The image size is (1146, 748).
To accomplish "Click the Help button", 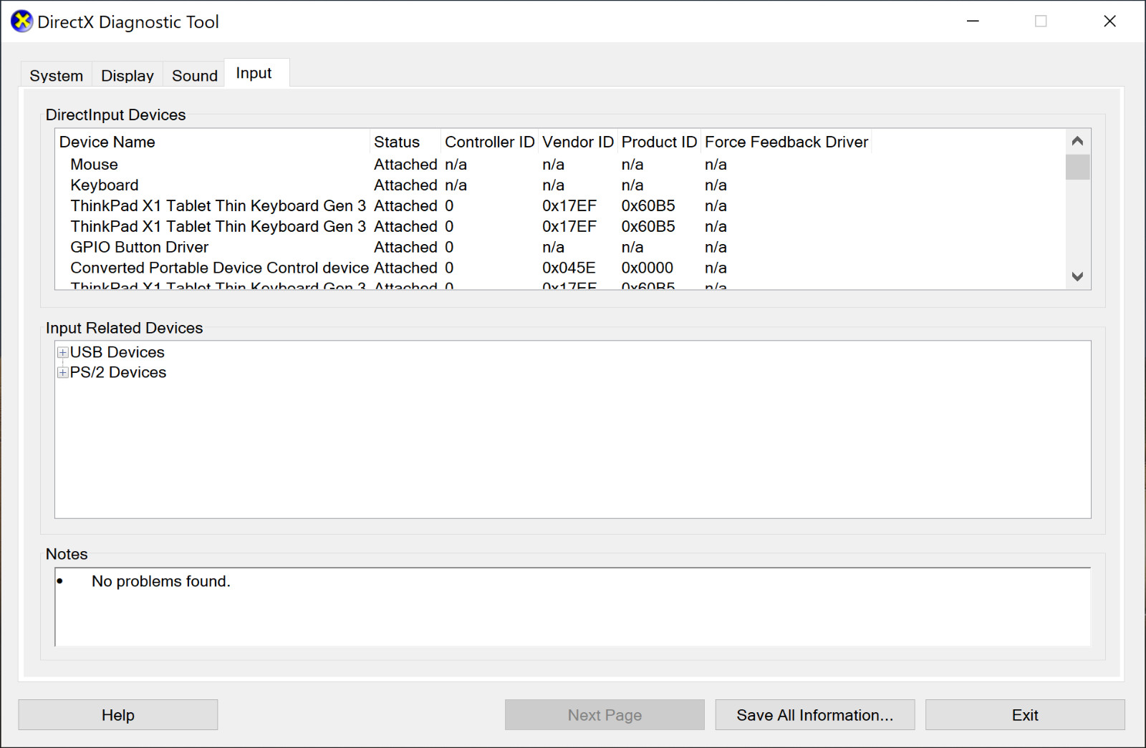I will pos(118,715).
